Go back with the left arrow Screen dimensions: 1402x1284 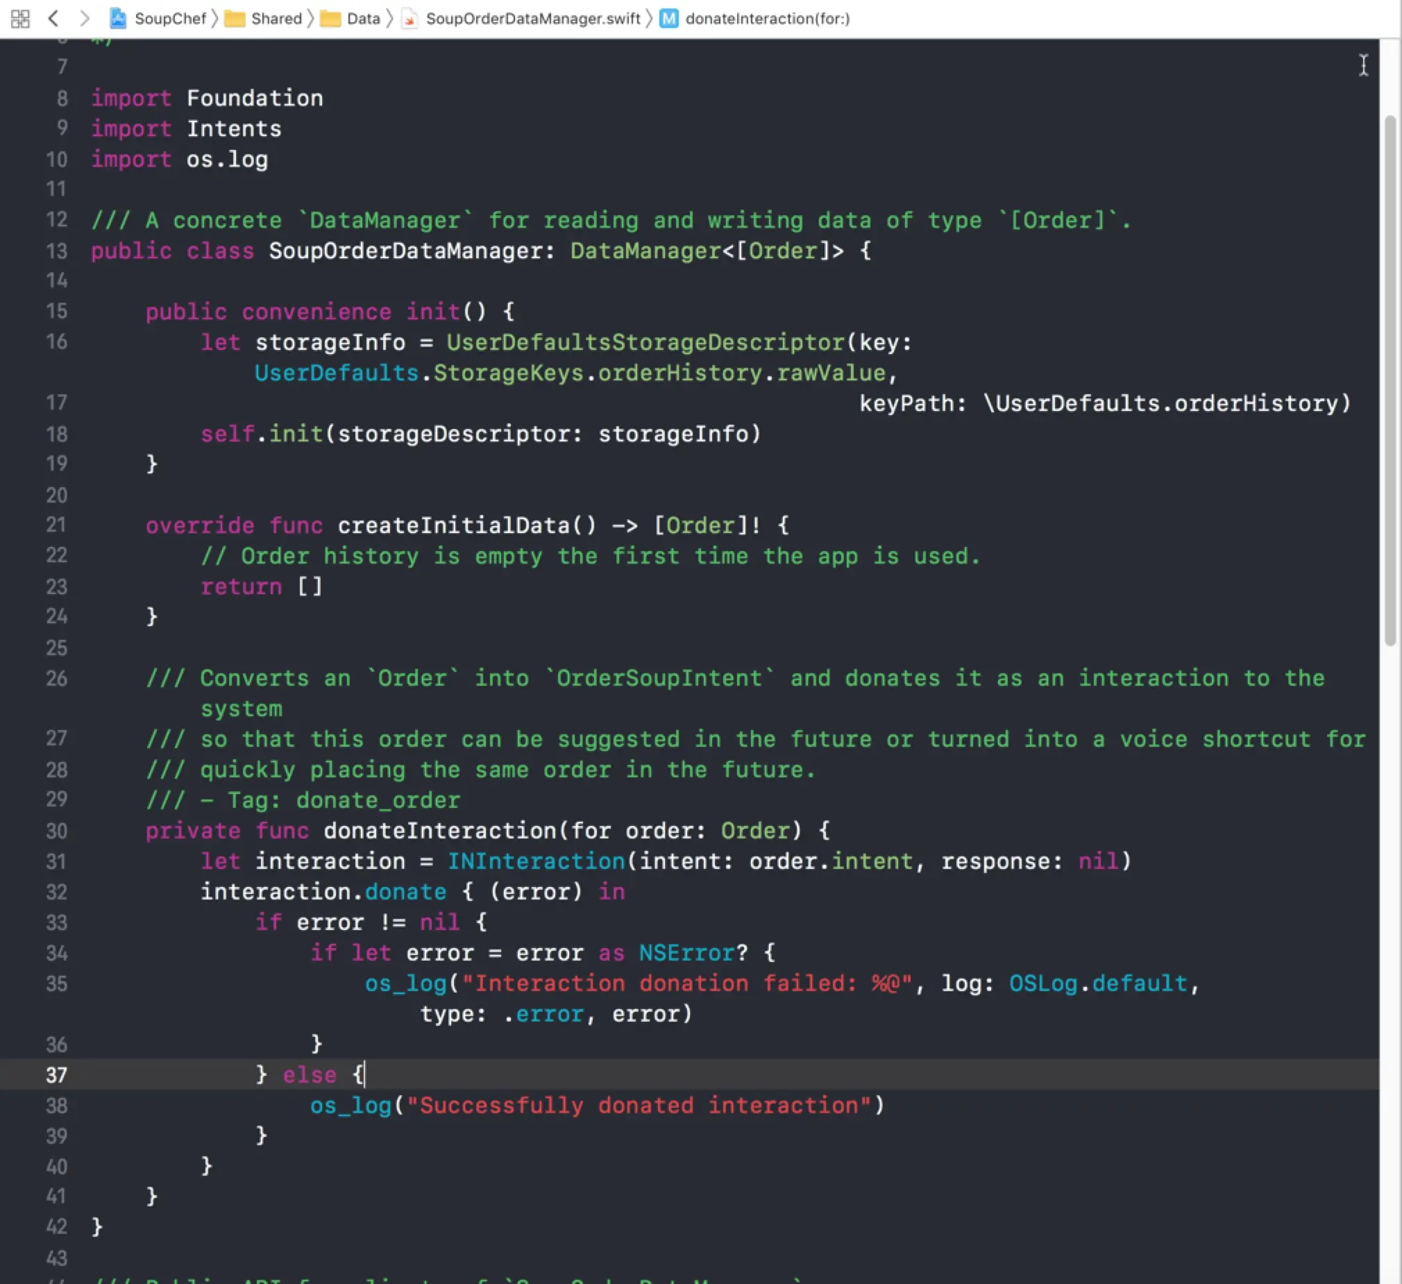coord(53,19)
